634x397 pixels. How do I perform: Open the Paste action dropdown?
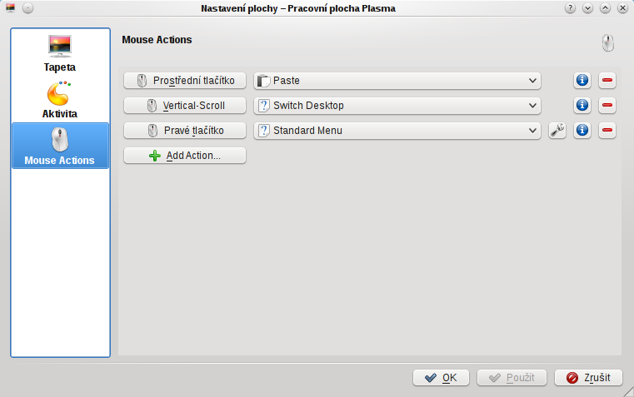(397, 81)
